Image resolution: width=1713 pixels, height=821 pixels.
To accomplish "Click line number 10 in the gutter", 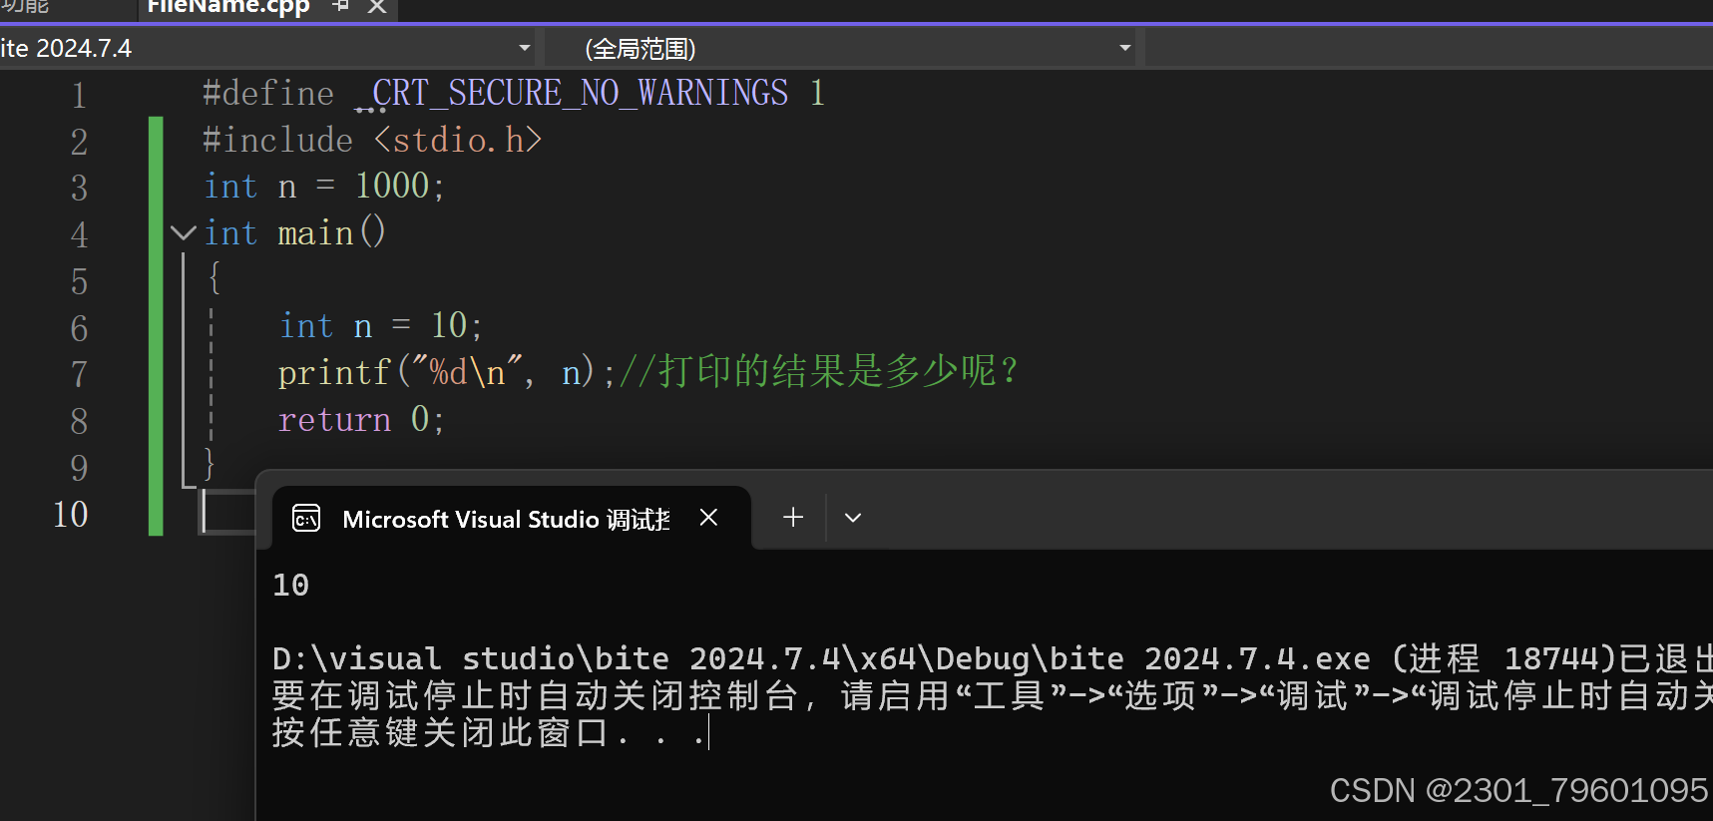I will click(x=70, y=515).
